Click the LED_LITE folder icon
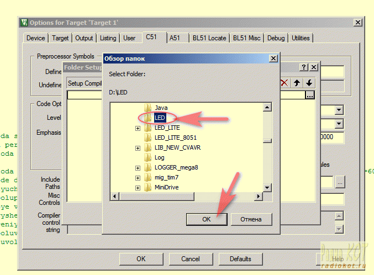The image size is (374, 275). 148,128
